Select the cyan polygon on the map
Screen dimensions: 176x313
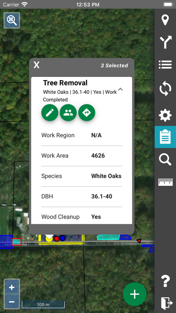coord(108,237)
